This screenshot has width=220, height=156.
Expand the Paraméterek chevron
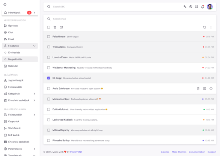point(35,149)
